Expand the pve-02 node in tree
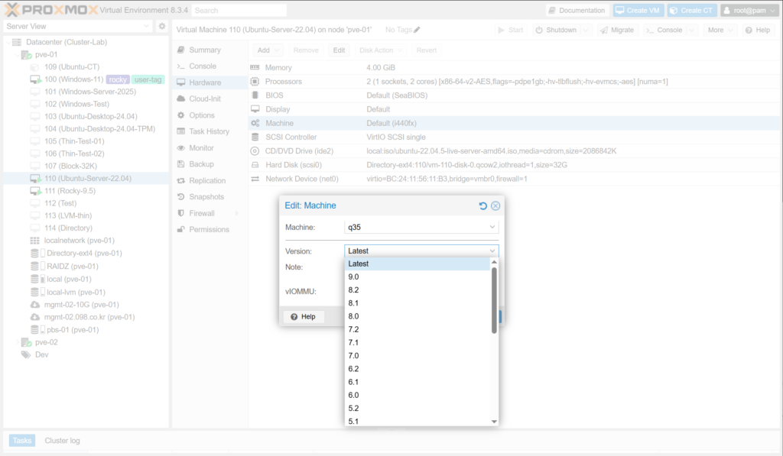The image size is (783, 456). point(18,342)
